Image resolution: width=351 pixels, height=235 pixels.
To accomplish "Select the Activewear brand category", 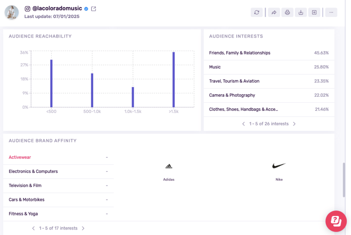I will coord(20,157).
